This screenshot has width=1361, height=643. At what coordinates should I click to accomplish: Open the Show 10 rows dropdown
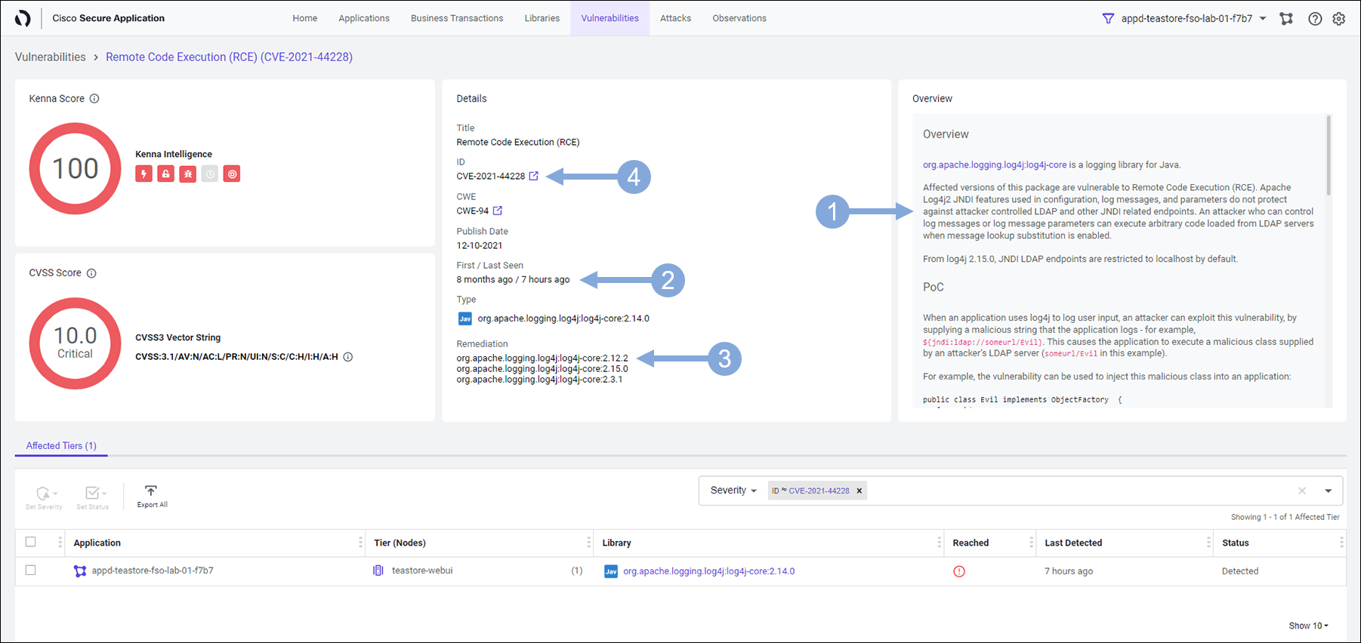point(1308,626)
